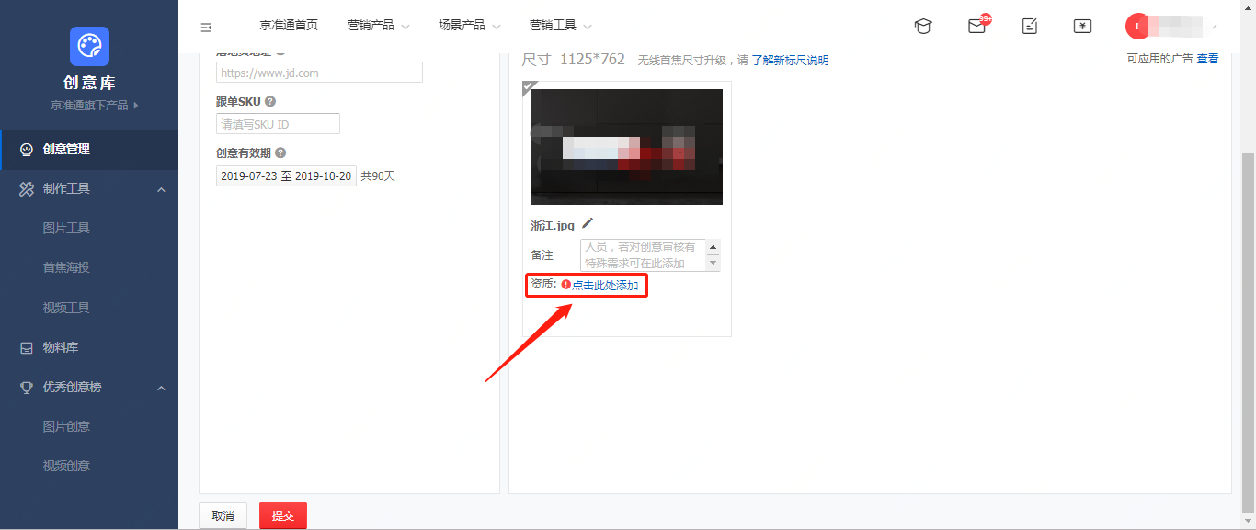
Task: Click the pencil icon beside 浙江.jpg
Action: coord(588,223)
